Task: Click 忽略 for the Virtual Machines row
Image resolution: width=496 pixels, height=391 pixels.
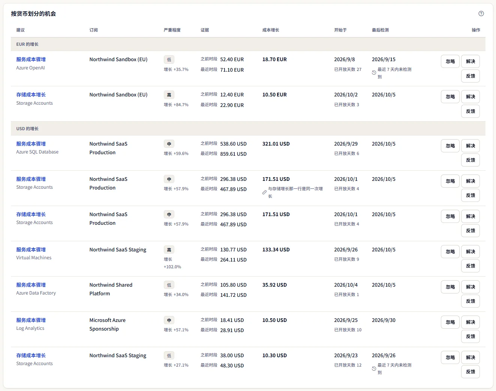Action: click(x=450, y=252)
